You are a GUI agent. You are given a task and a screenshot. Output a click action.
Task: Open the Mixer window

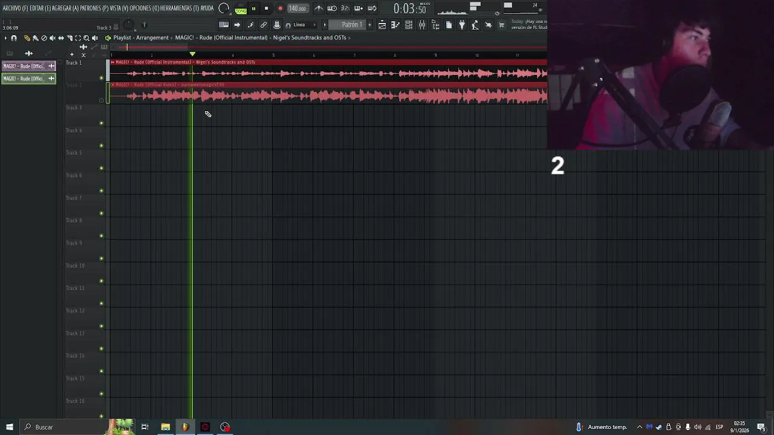422,25
